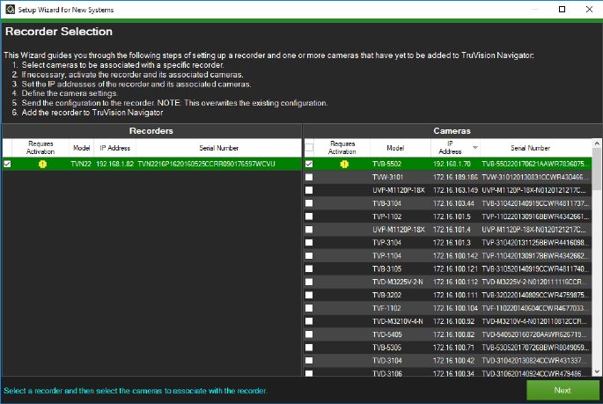Click camera IP address 172.16.100.82
Screen dimensions: 603x404
point(453,334)
